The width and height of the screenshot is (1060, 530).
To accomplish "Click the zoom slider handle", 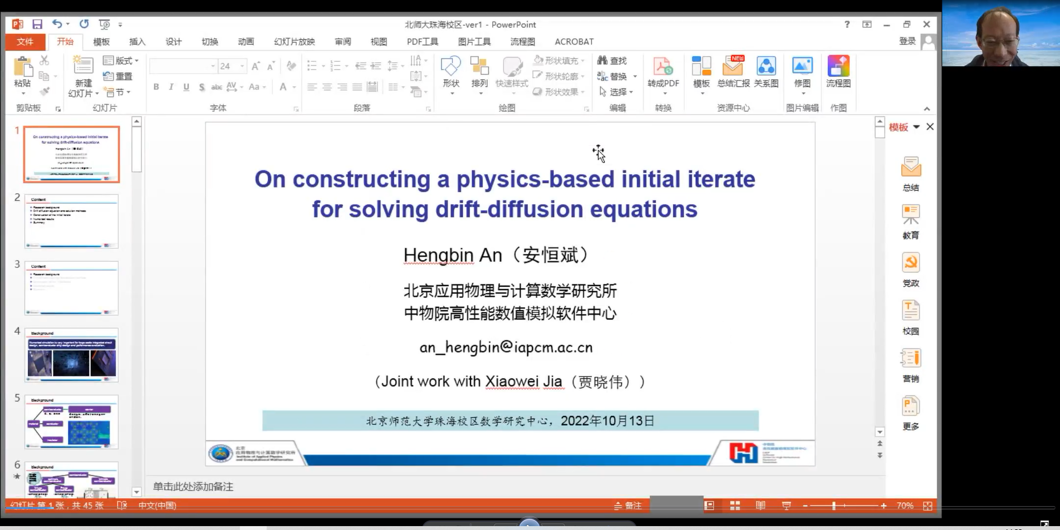I will click(x=833, y=506).
